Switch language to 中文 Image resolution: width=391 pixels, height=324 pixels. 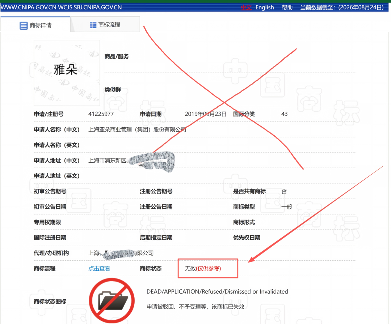point(246,8)
